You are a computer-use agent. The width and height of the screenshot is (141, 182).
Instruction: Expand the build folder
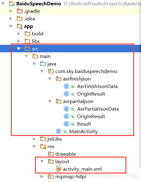(18, 34)
